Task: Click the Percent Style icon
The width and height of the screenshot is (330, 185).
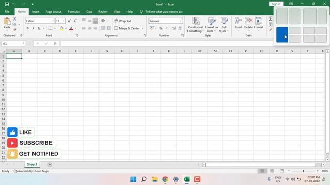Action: point(161,28)
